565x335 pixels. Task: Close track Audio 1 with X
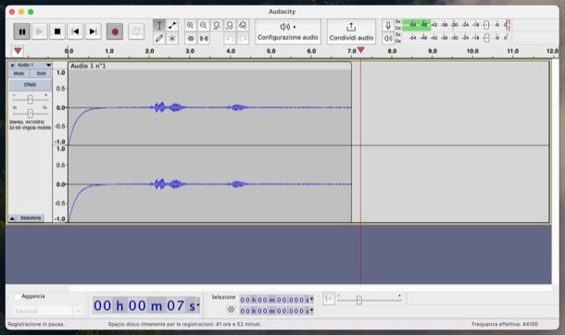pos(12,65)
